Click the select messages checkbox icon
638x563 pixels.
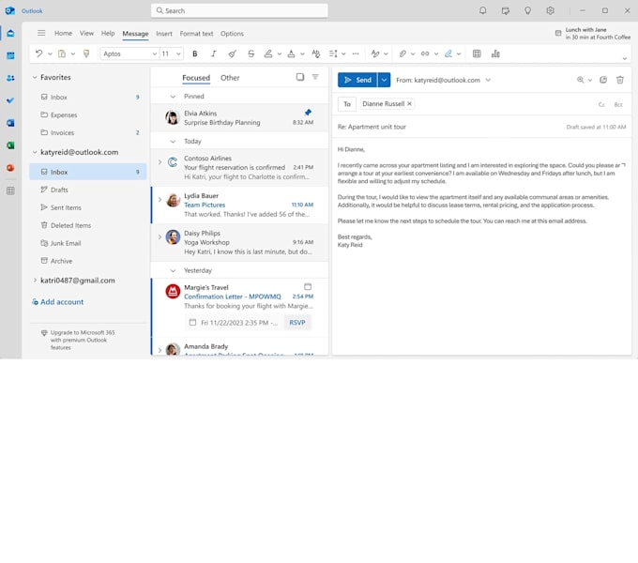(x=300, y=77)
